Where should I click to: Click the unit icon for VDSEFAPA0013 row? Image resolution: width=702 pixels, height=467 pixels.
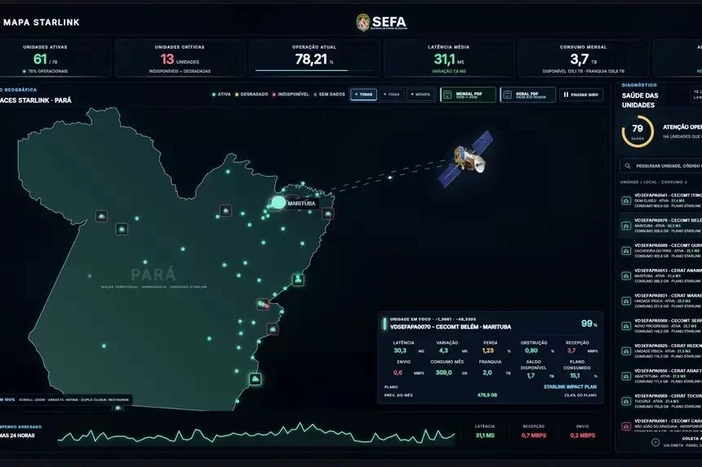pos(626,275)
